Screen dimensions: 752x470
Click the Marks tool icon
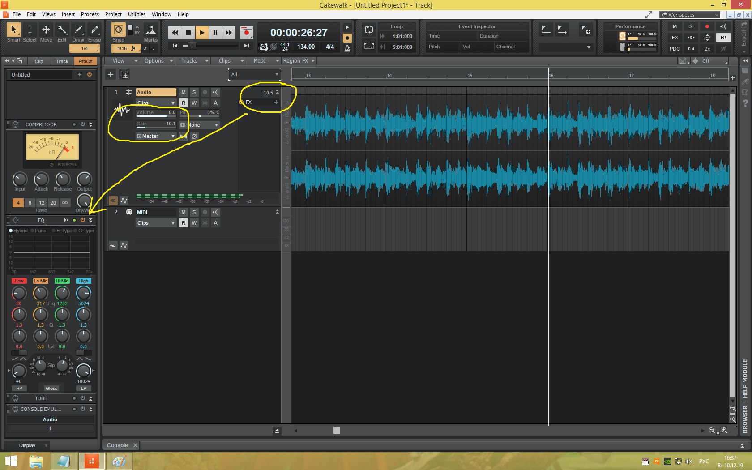click(151, 30)
